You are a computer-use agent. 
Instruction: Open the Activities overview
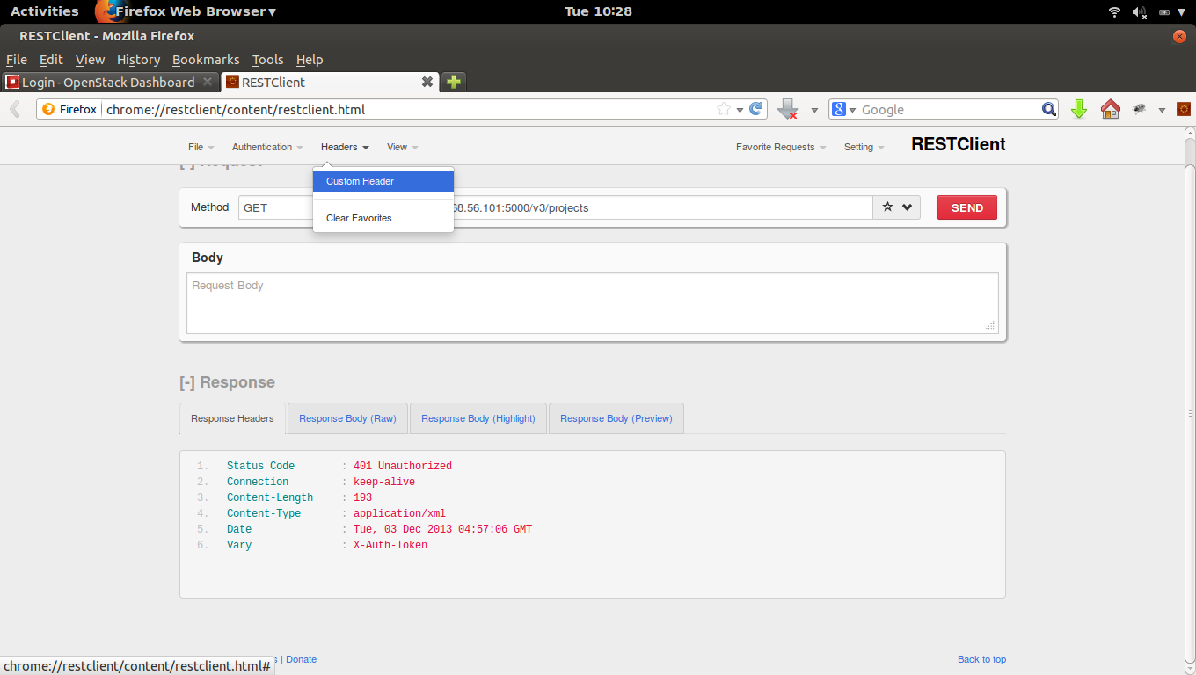[x=45, y=11]
